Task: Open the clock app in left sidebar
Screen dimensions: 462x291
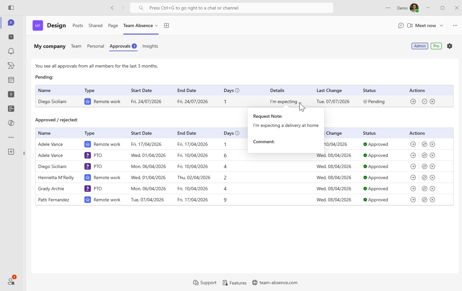Action: click(x=11, y=37)
